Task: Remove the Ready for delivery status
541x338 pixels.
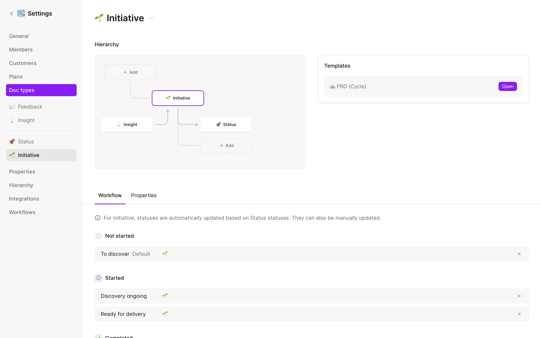Action: tap(519, 314)
